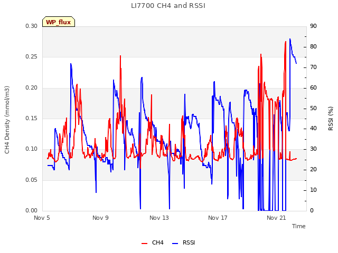338x253 pixels.
Task: Click the 0.10 left axis value
Action: [31, 149]
